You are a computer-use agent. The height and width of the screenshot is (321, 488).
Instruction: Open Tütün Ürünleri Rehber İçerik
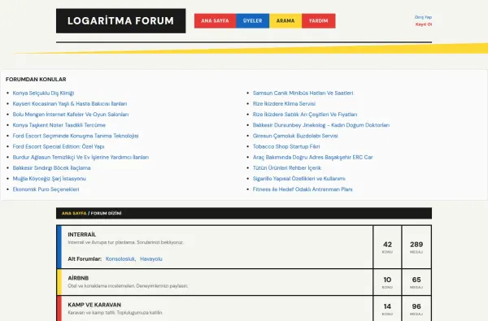pyautogui.click(x=287, y=168)
